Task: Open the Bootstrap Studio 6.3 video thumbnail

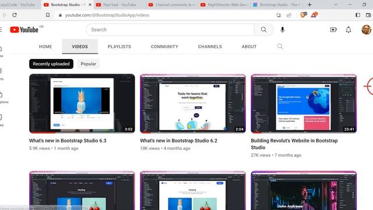Action: pyautogui.click(x=82, y=104)
